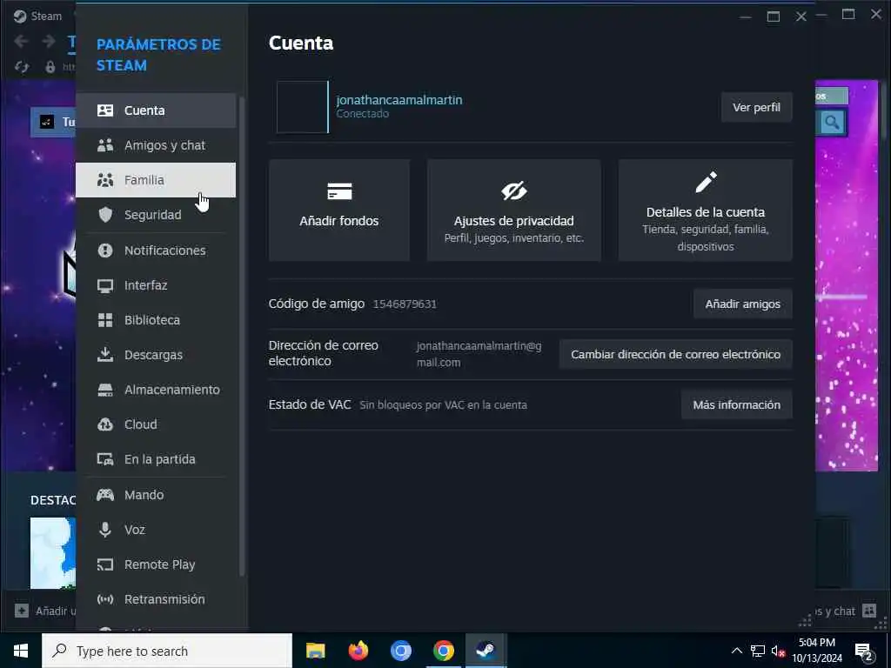Image resolution: width=891 pixels, height=668 pixels.
Task: Click the Amigos y chat people icon
Action: [x=105, y=145]
